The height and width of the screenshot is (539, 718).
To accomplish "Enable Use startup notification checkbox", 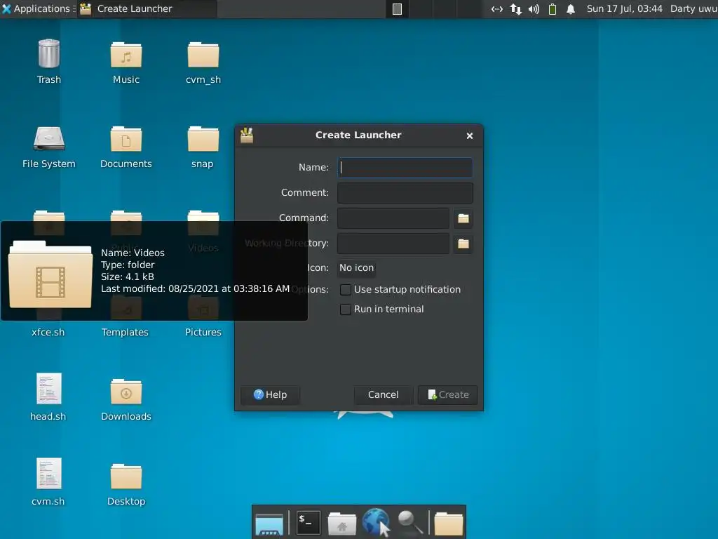I will pos(346,290).
